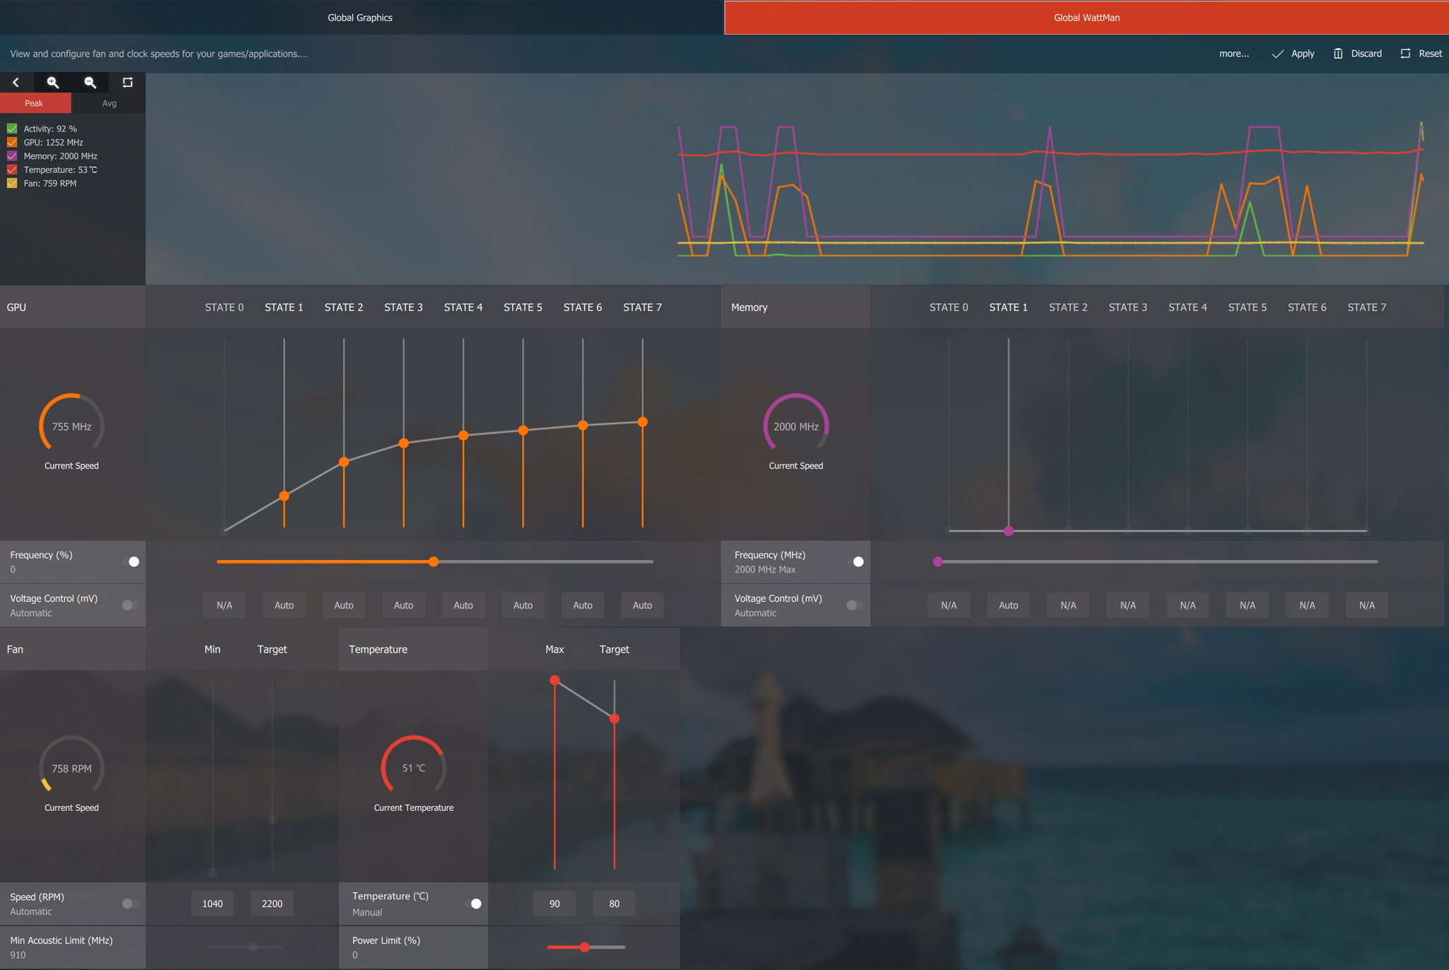Uncheck the Temperature graph checkbox
Viewport: 1449px width, 970px height.
(x=12, y=170)
